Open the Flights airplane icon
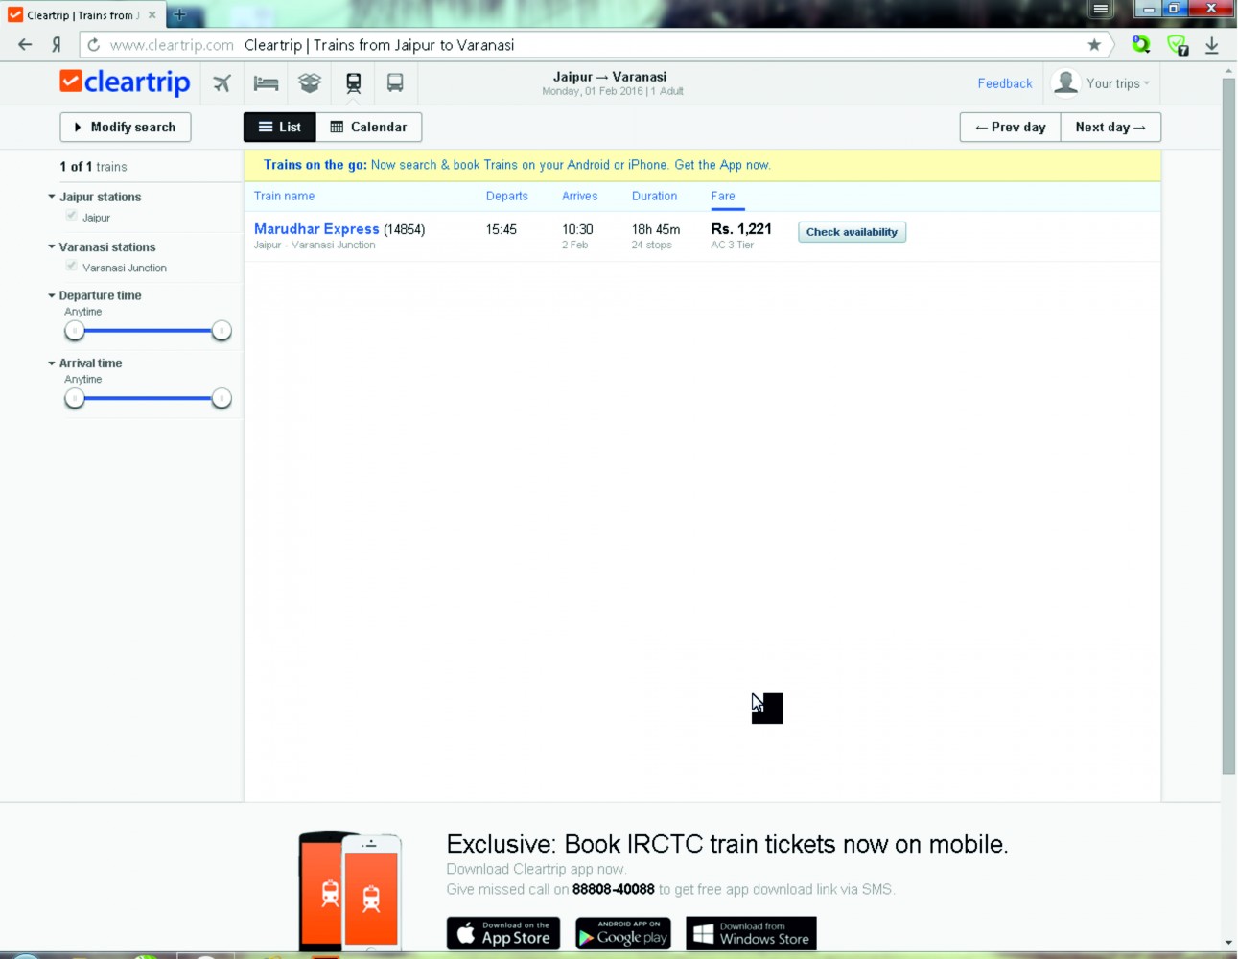This screenshot has height=959, width=1238. tap(222, 83)
